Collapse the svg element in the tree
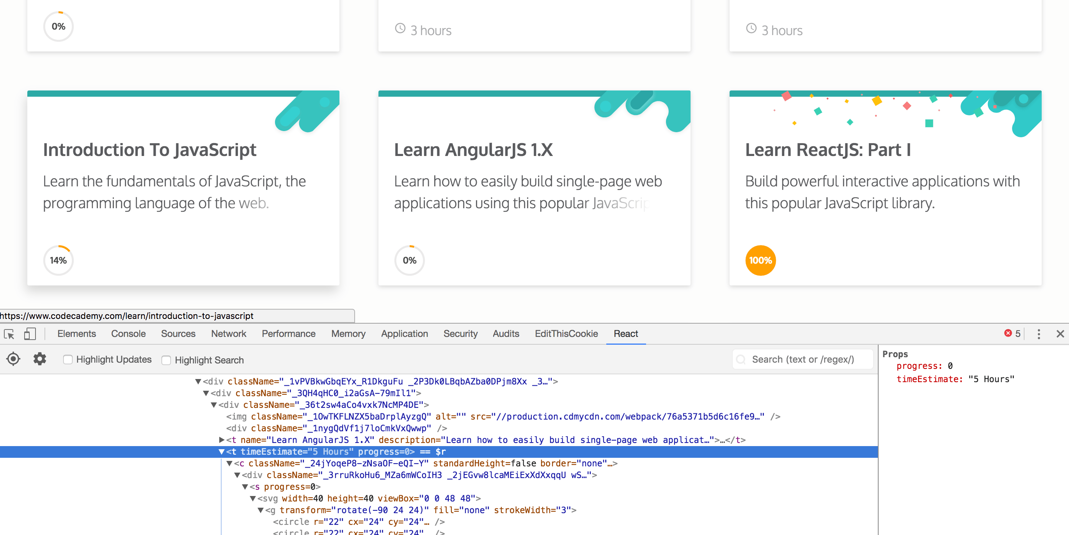This screenshot has height=535, width=1069. (x=254, y=498)
